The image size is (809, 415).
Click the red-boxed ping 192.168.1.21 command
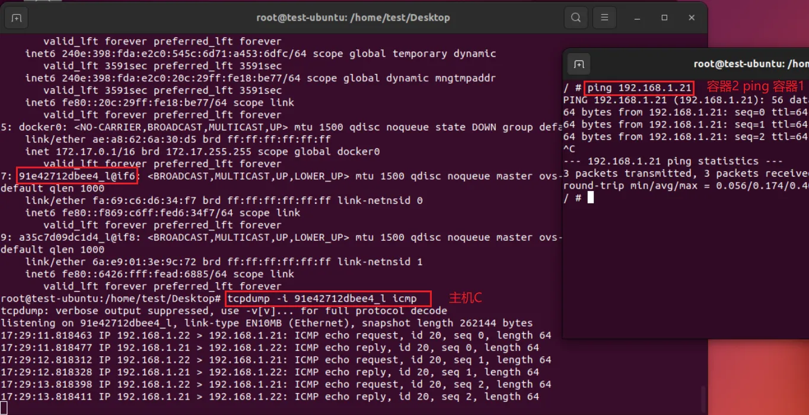[x=639, y=88]
